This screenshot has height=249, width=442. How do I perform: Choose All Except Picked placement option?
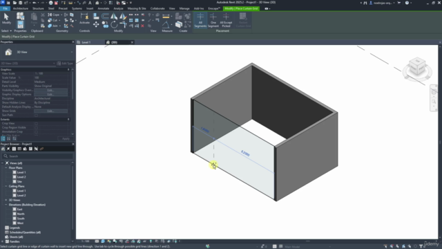click(226, 20)
